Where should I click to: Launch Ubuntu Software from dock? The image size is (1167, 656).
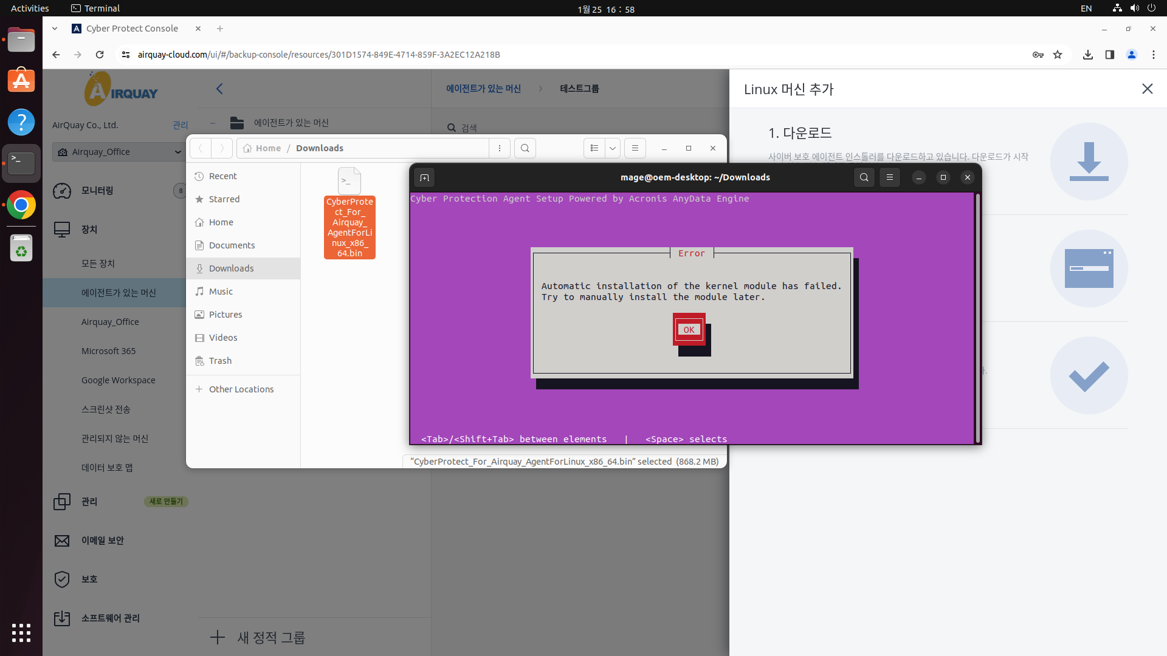coord(21,81)
